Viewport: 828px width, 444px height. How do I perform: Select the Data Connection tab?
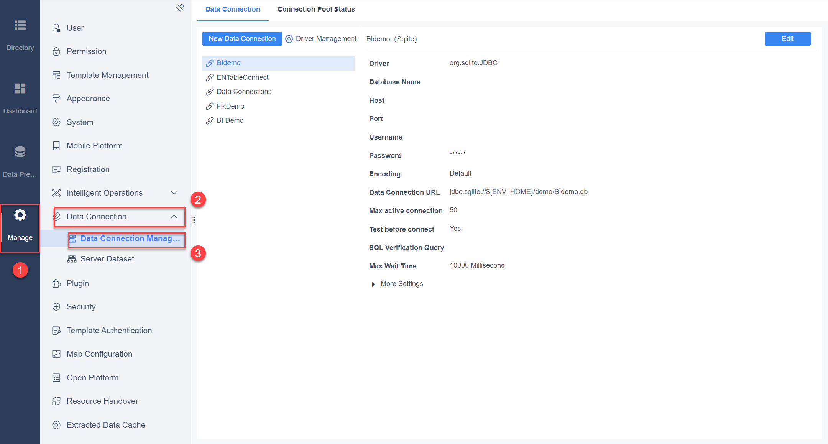[233, 9]
